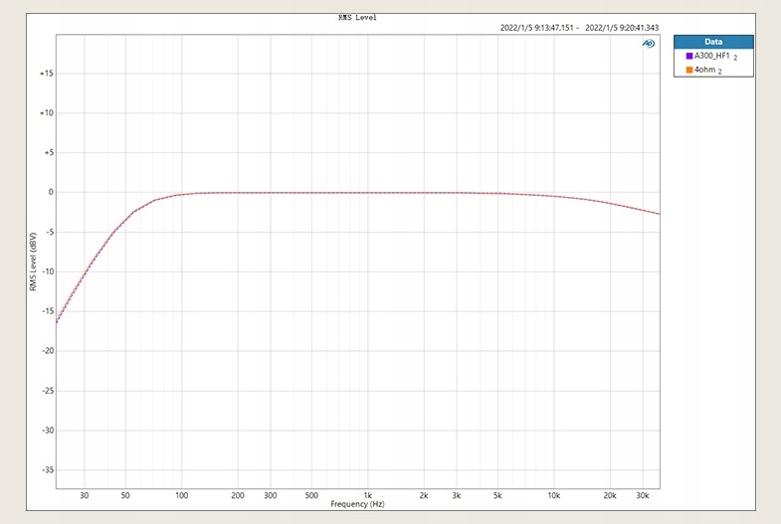The height and width of the screenshot is (524, 781).
Task: Click the 0 tick on the Y axis
Action: 50,192
